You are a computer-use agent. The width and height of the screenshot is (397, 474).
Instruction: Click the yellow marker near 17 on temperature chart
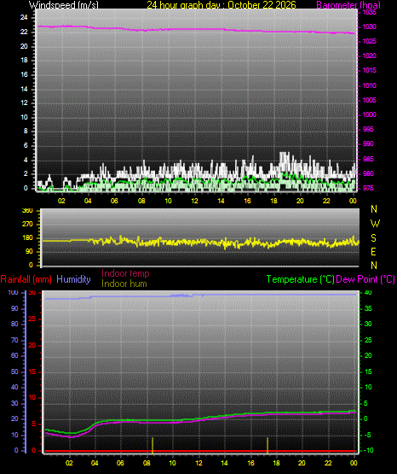(x=268, y=445)
